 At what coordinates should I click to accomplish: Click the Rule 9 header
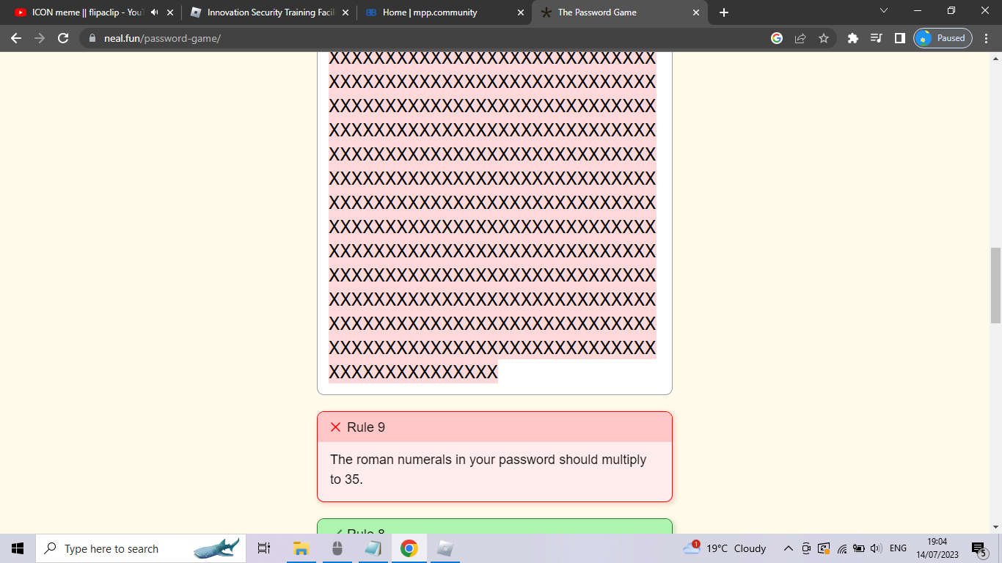(494, 427)
